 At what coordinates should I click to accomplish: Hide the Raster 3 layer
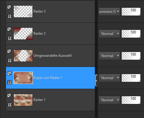(10, 16)
